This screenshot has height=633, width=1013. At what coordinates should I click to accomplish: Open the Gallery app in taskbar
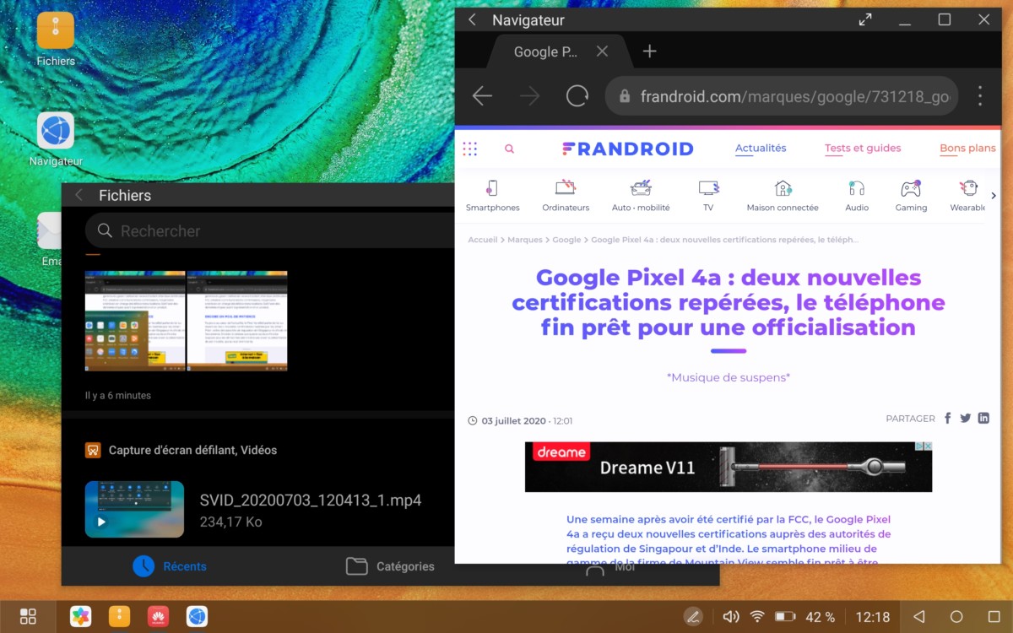[81, 616]
